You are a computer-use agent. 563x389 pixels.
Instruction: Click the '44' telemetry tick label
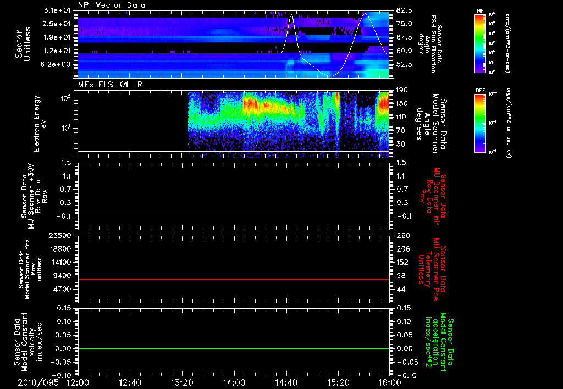tap(400, 289)
